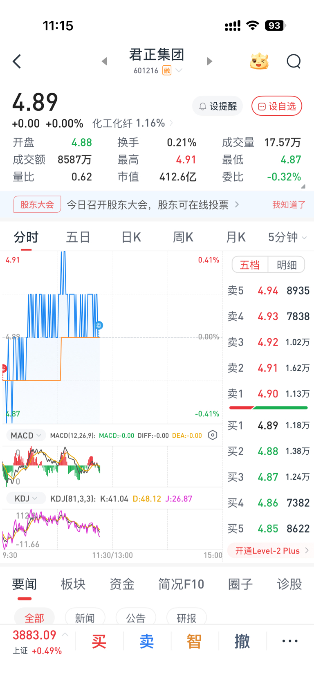
Task: Switch to the 要闻 tab
Action: (x=25, y=584)
